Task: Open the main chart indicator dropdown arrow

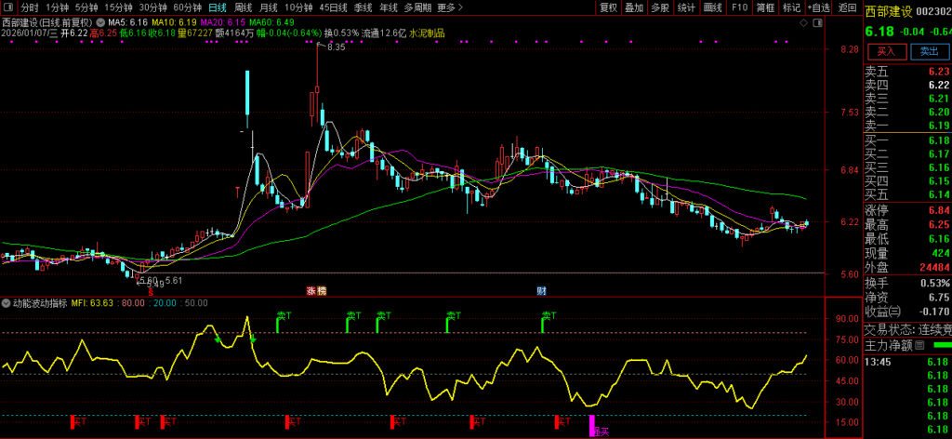Action: click(x=100, y=21)
